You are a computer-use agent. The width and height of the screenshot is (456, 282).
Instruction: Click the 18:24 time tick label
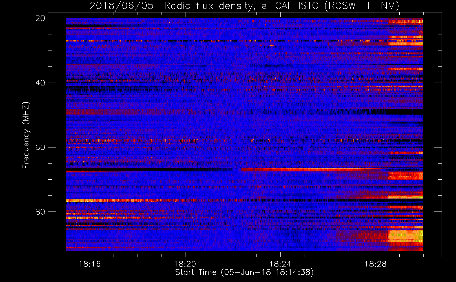point(280,264)
